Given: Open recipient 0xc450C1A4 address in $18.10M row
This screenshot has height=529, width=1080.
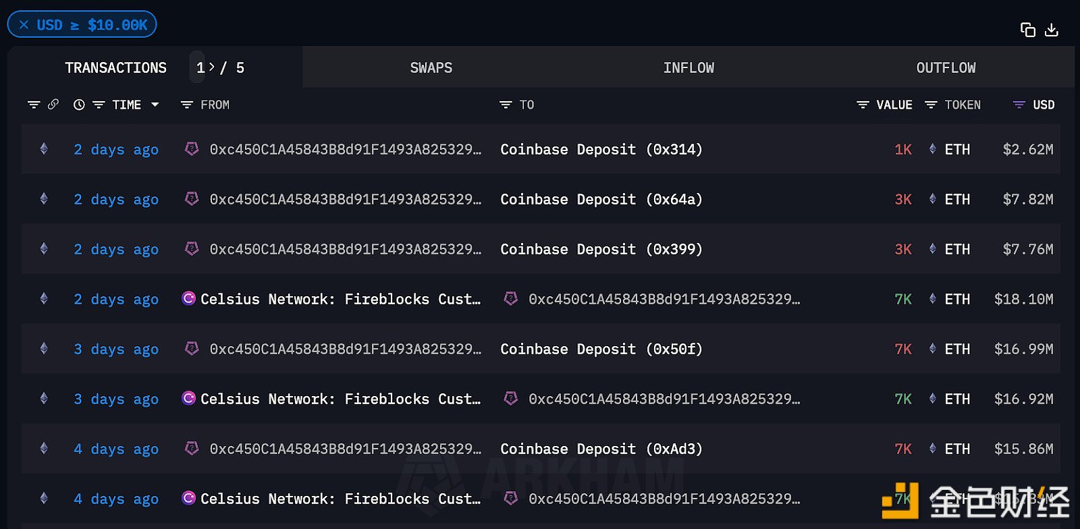Looking at the screenshot, I should (x=664, y=299).
